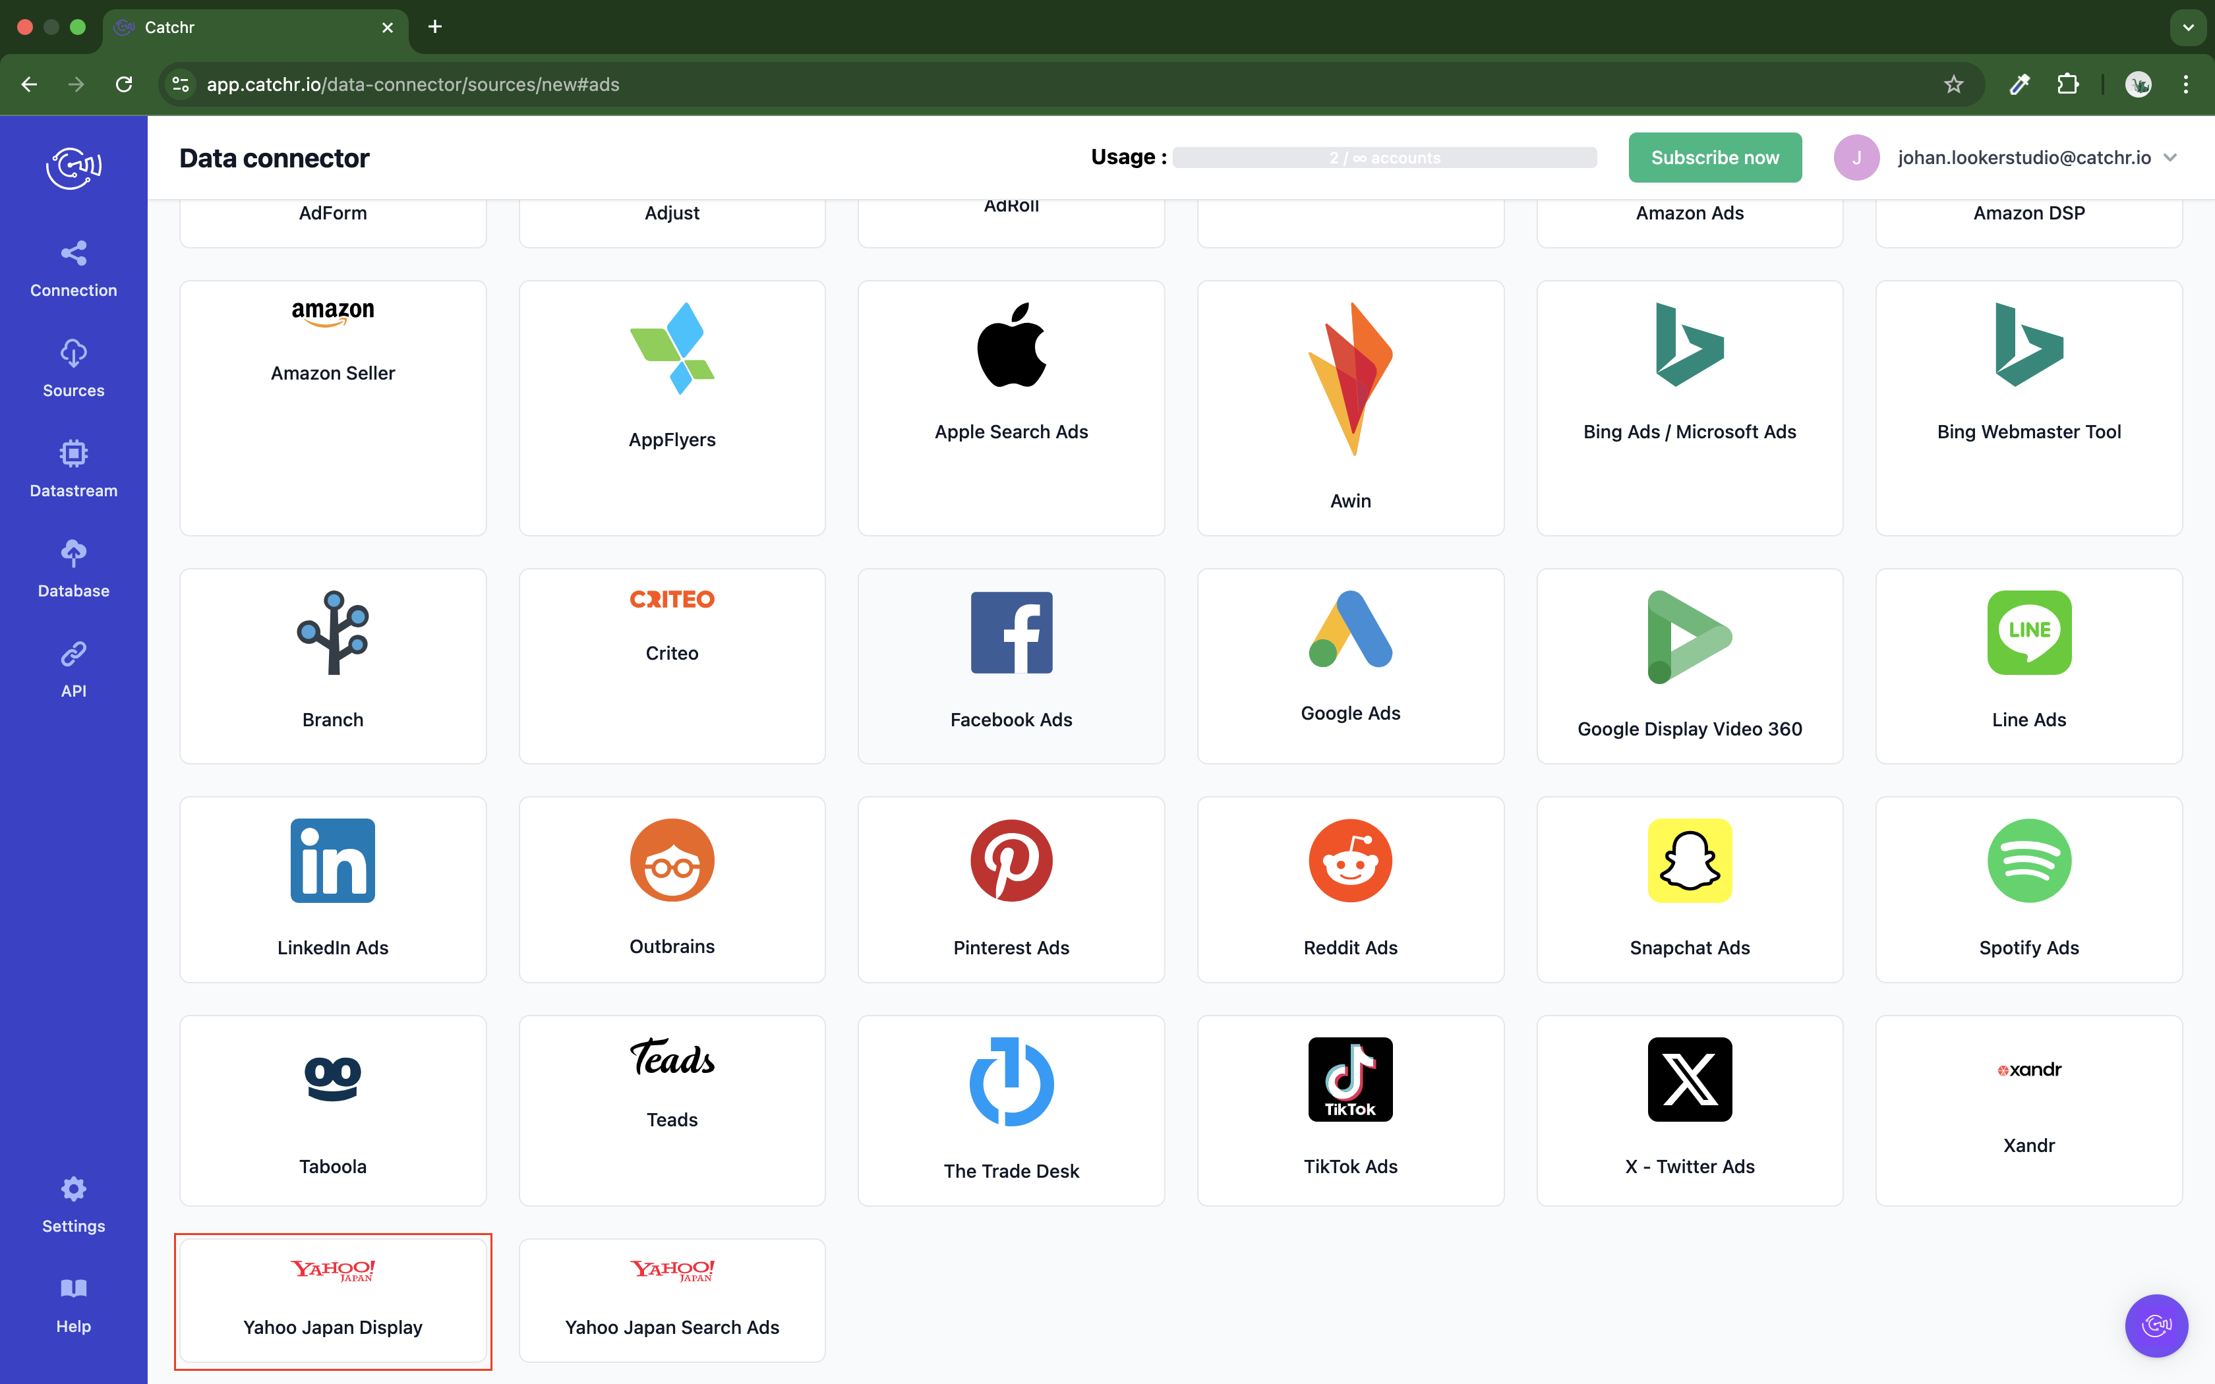Click the user avatar J
The width and height of the screenshot is (2215, 1384).
[1856, 158]
